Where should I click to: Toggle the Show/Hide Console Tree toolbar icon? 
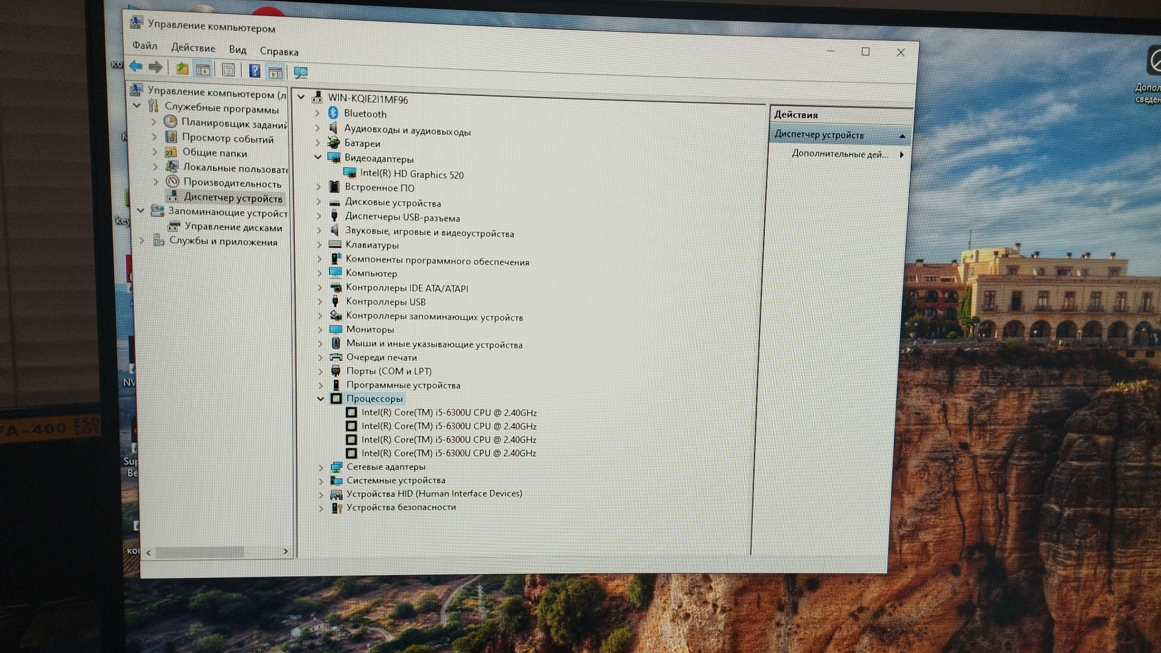point(203,70)
